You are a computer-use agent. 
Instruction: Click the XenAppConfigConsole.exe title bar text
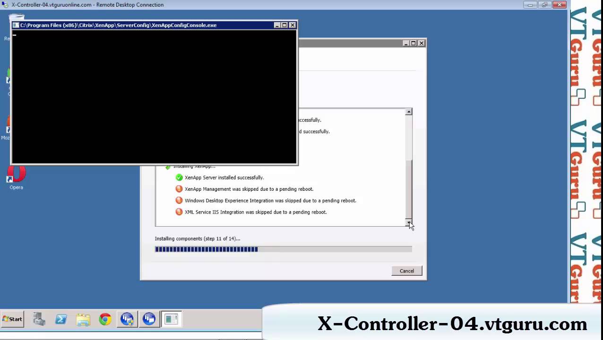tap(118, 25)
